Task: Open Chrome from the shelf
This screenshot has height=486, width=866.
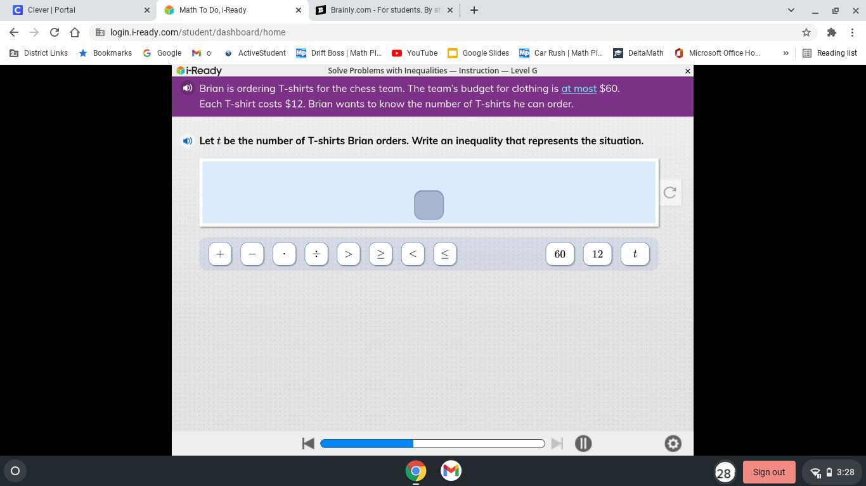Action: click(x=416, y=471)
